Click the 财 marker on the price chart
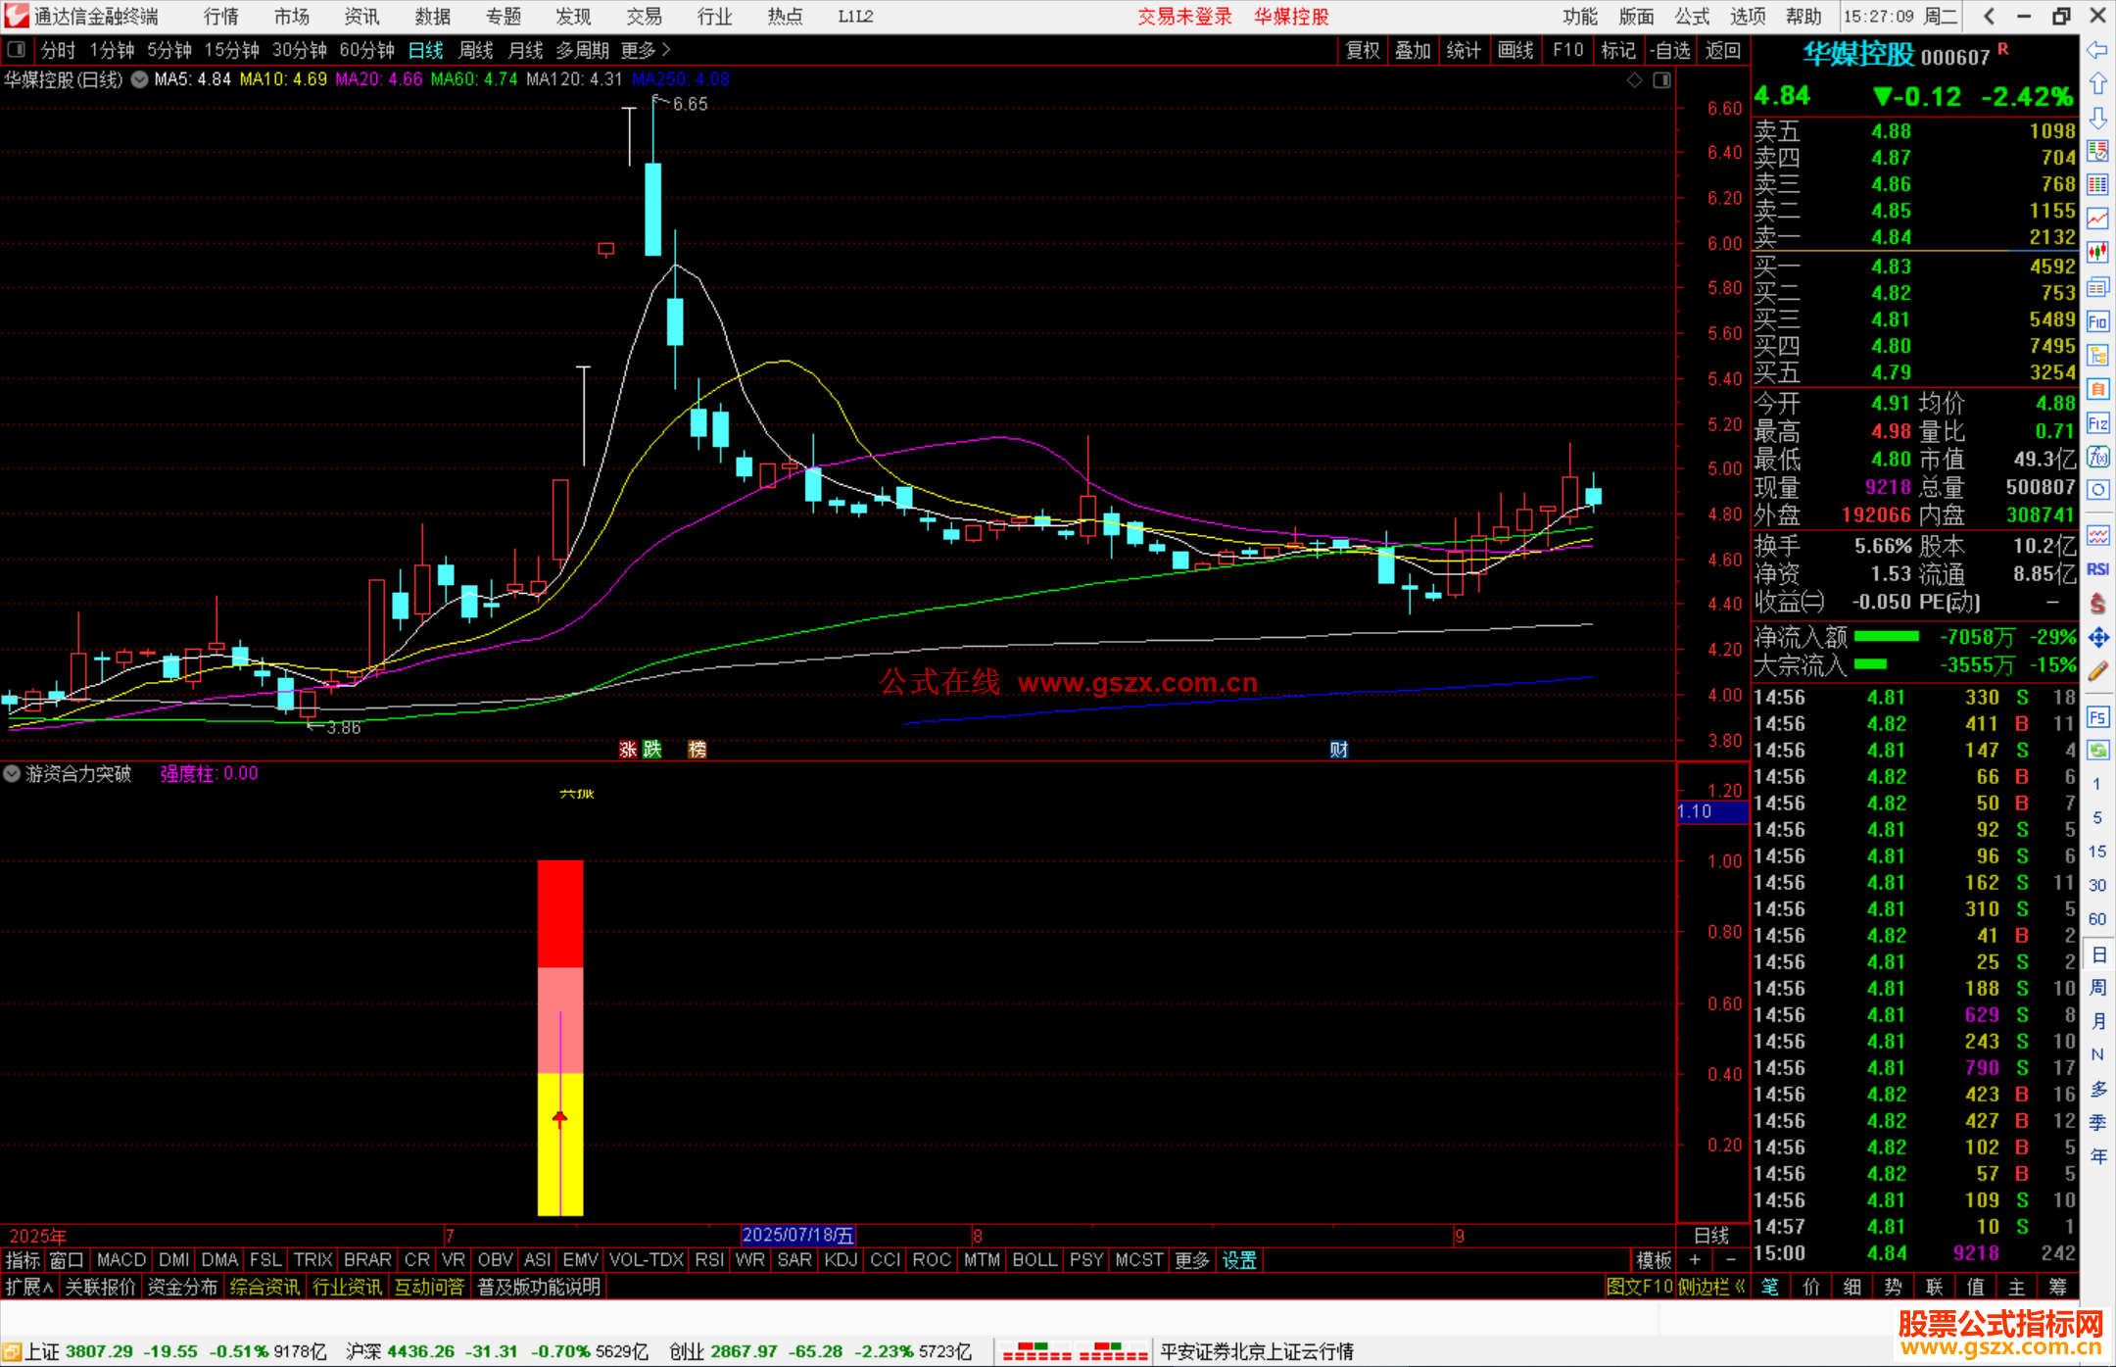Screen dimensions: 2116x1367 [1339, 750]
